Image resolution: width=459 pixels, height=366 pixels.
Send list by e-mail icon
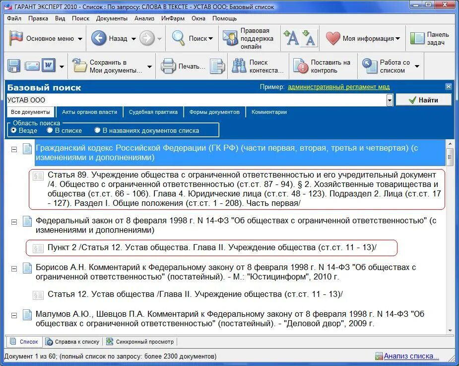click(32, 66)
